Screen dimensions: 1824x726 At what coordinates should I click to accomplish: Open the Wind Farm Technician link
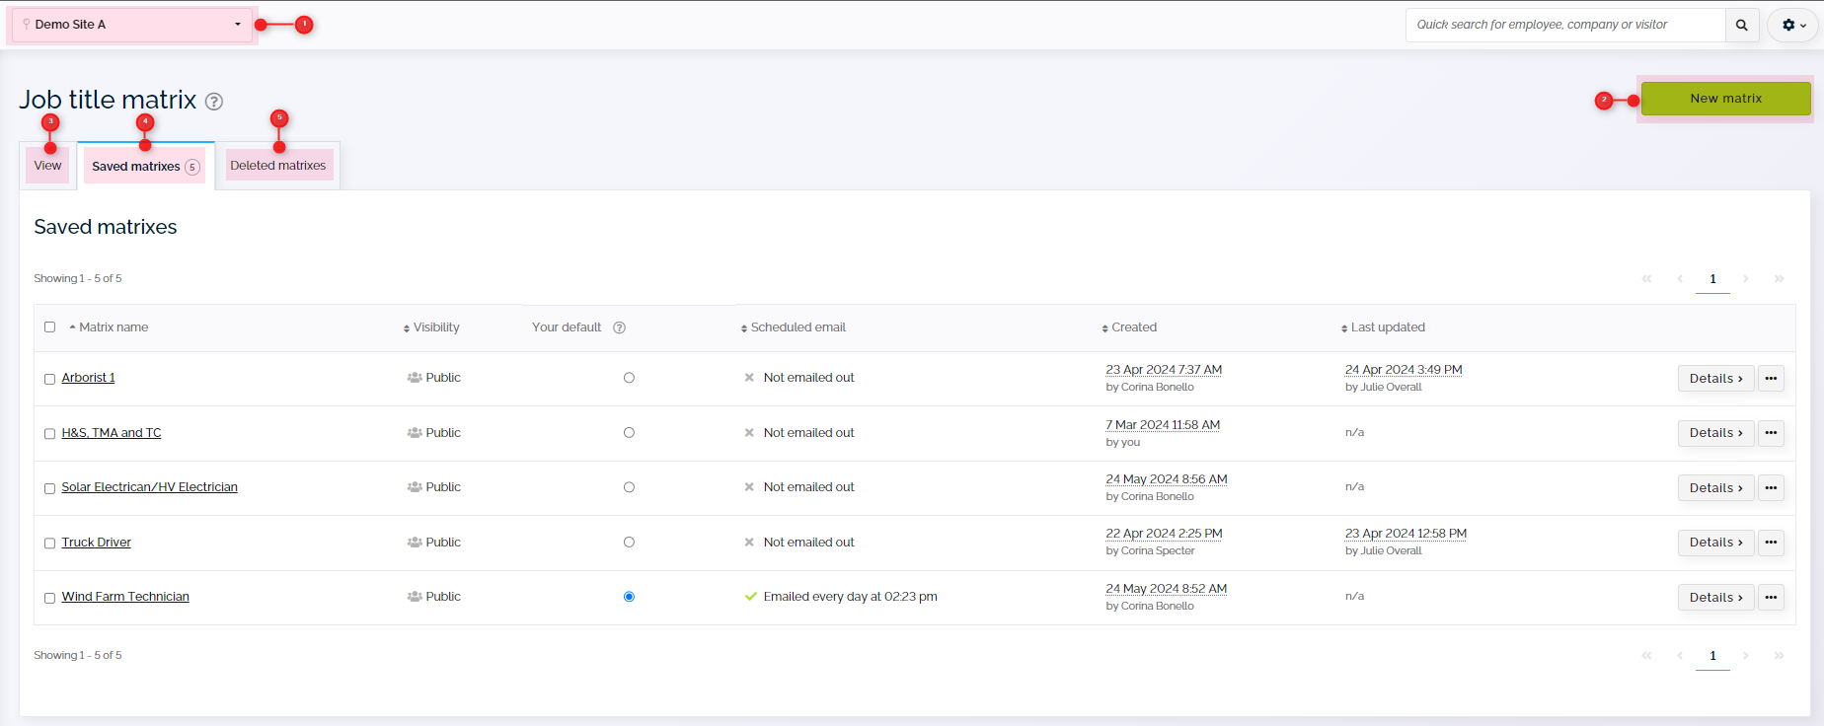coord(125,597)
